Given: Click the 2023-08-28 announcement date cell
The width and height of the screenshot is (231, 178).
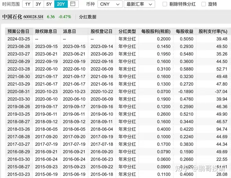Looking at the screenshot, I should click(x=19, y=47).
